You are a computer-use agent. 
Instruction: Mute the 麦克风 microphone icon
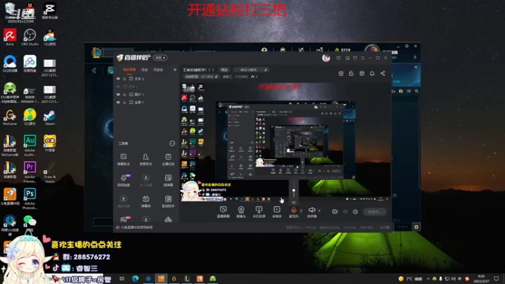[x=294, y=210]
